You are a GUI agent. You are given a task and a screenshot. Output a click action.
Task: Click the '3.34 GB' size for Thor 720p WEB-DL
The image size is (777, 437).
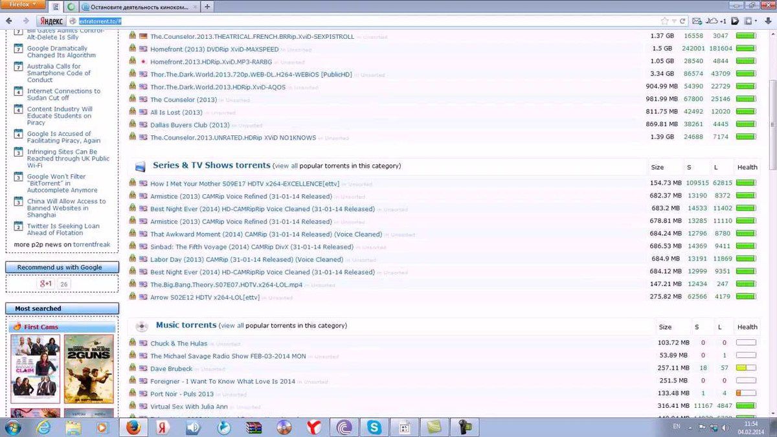(x=662, y=74)
